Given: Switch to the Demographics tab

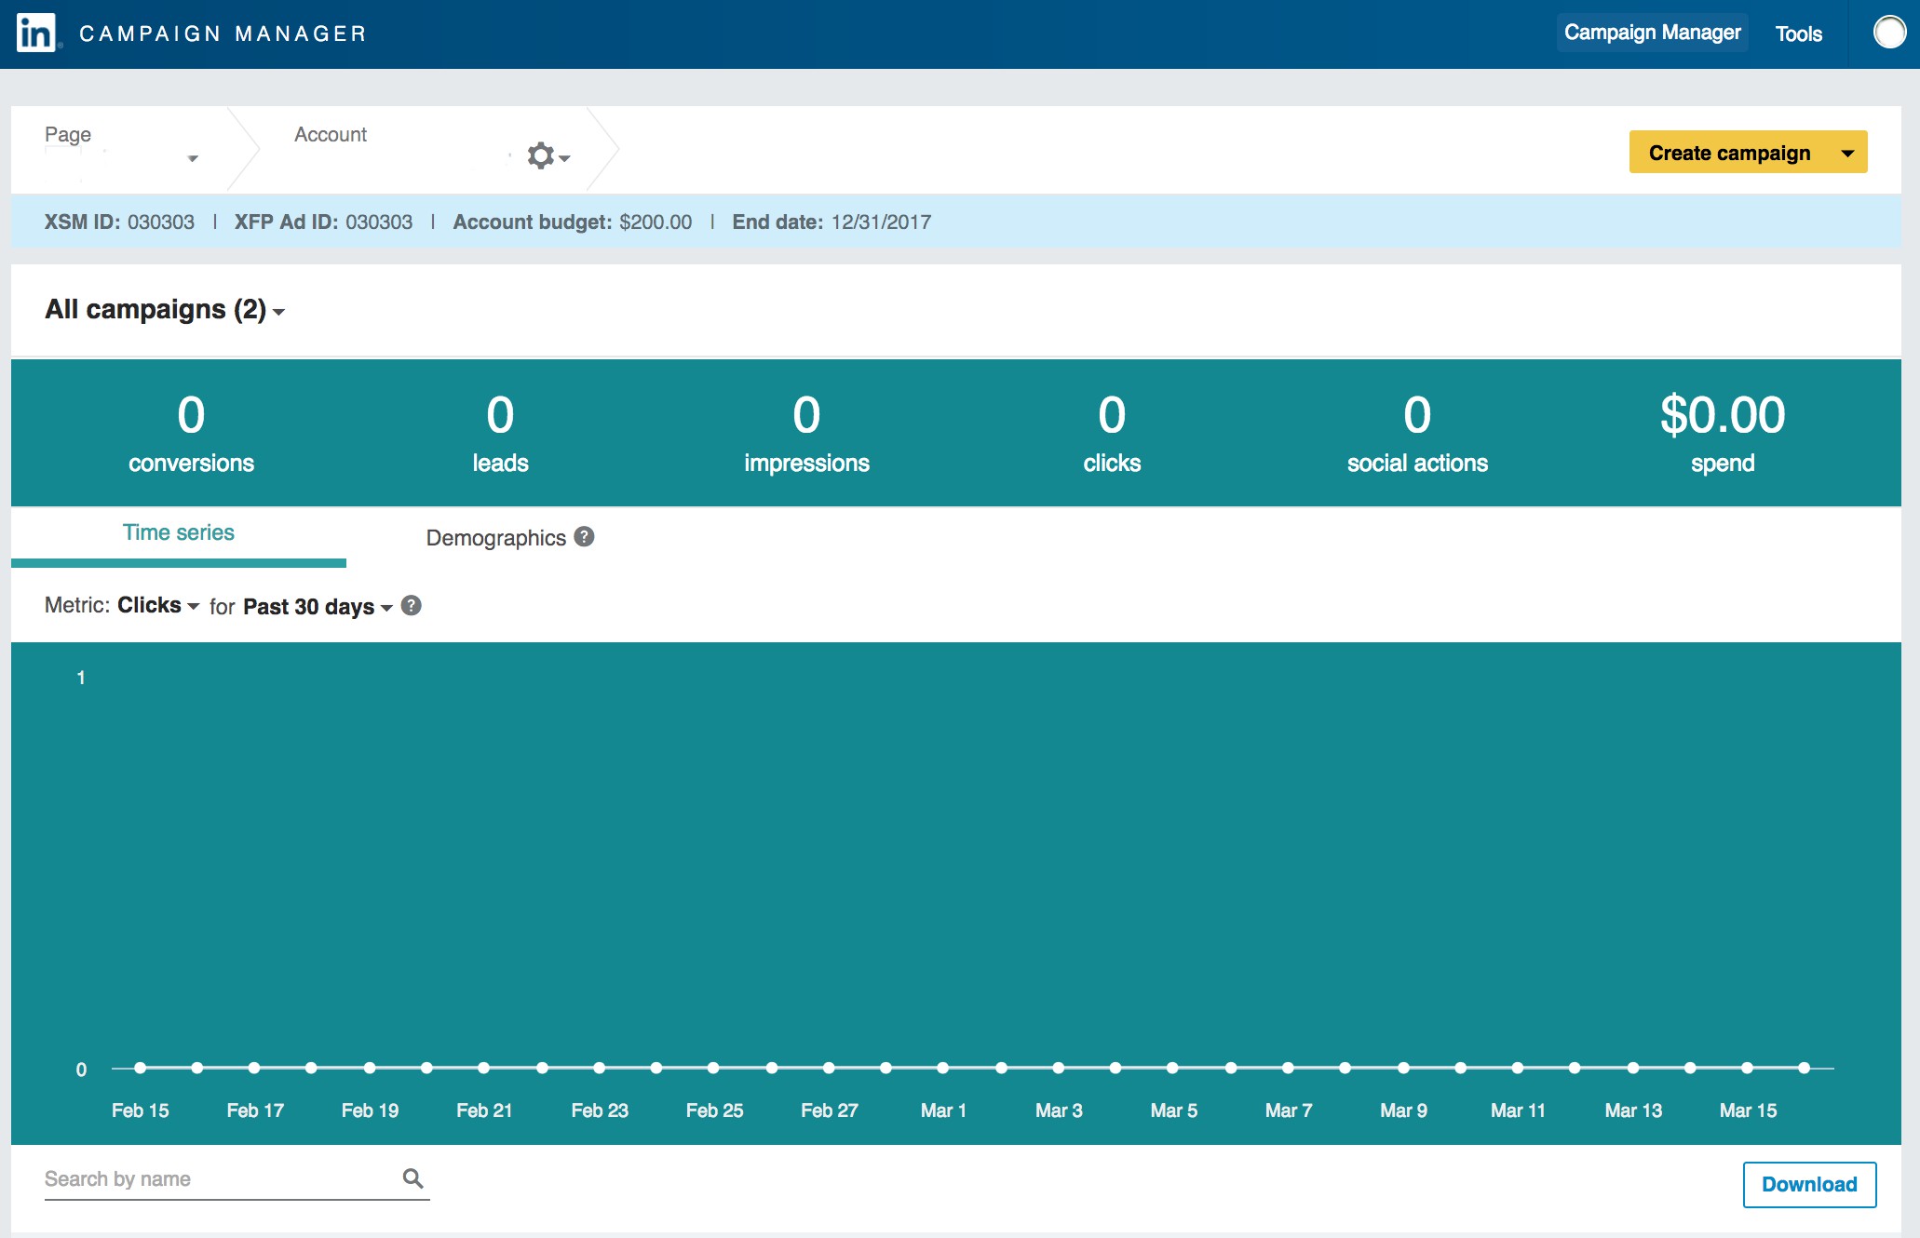Looking at the screenshot, I should 495,538.
